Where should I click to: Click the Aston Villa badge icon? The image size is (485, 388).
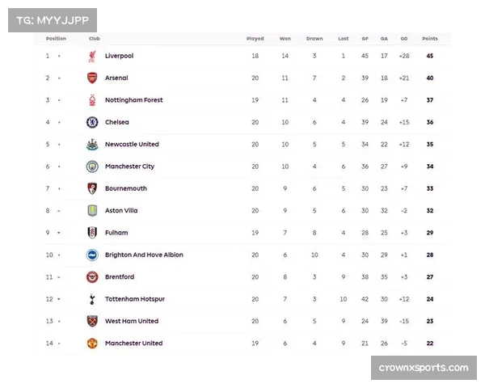(91, 211)
